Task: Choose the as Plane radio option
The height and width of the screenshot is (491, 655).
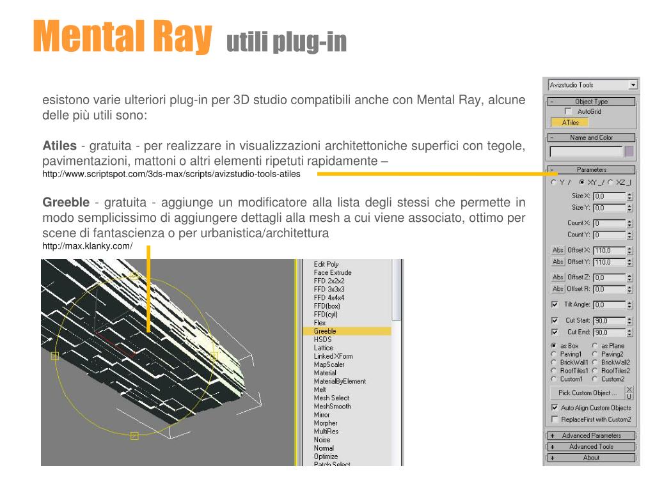Action: 595,346
